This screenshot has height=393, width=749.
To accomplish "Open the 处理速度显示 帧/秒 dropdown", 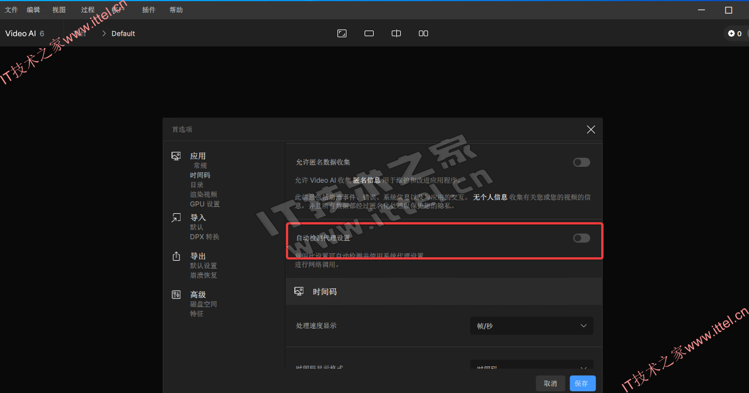I will (x=532, y=326).
